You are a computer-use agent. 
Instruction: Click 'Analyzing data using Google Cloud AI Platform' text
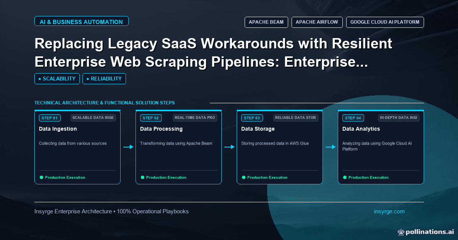tap(377, 146)
